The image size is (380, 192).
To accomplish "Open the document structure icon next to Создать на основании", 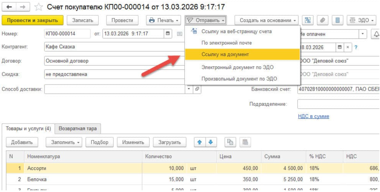I will (x=308, y=20).
